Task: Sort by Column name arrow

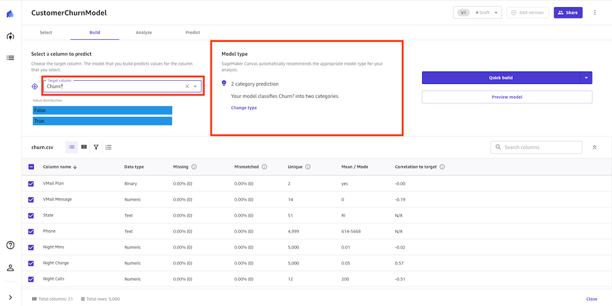Action: coord(75,166)
